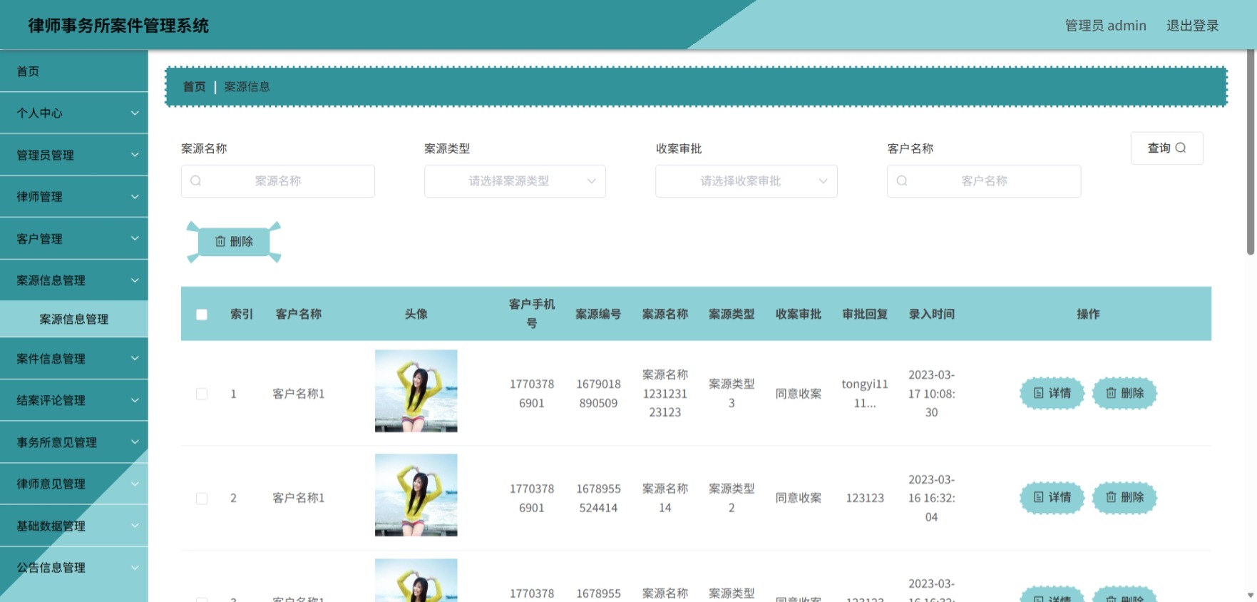Click 首页 in the breadcrumb

[194, 87]
